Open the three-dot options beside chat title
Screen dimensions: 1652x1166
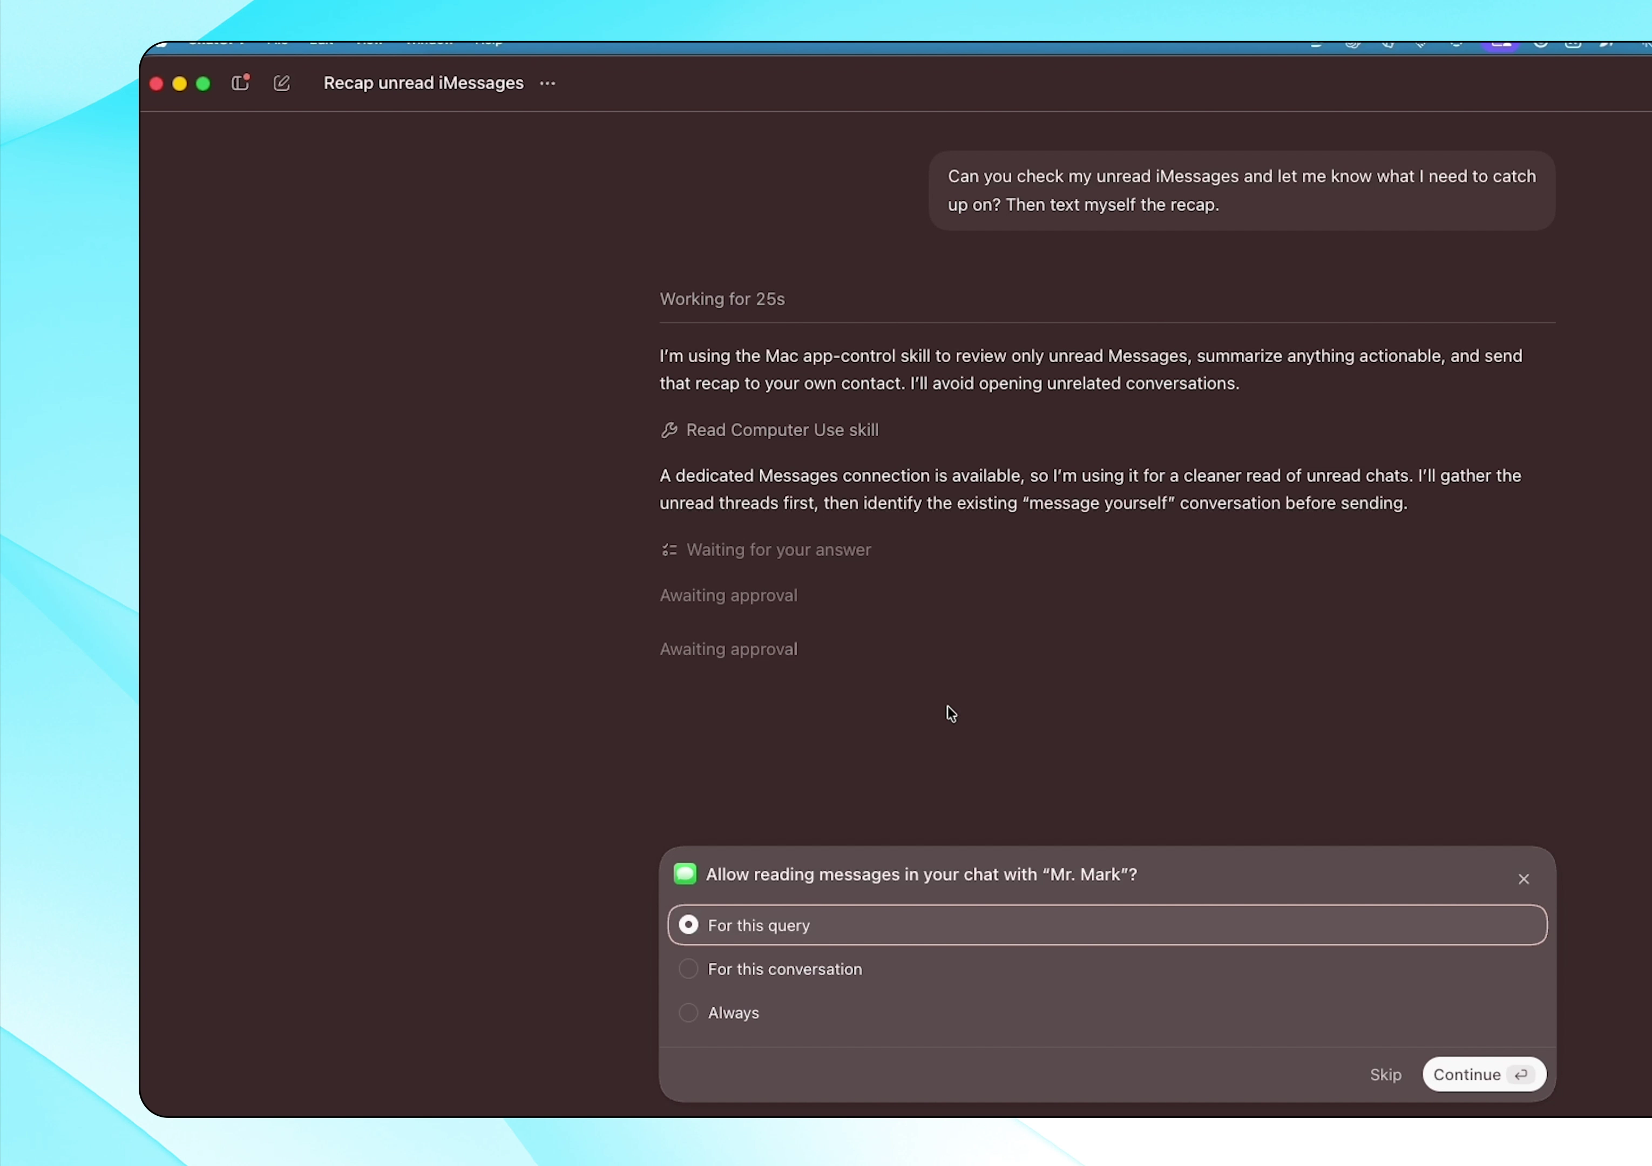(x=547, y=84)
